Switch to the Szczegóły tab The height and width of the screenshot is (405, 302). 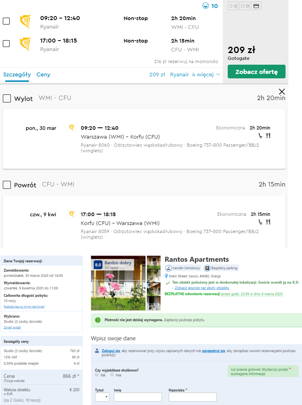[x=17, y=75]
